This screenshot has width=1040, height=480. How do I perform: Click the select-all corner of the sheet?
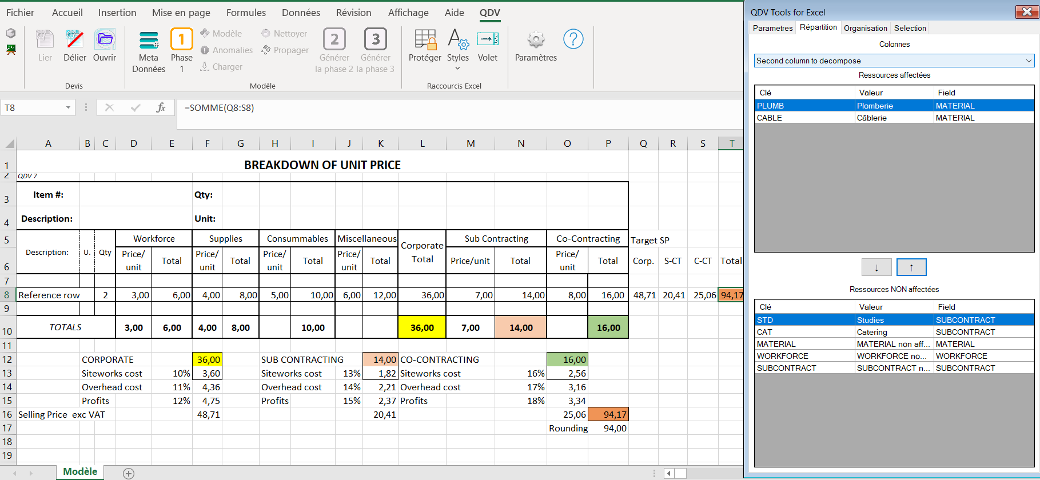click(8, 143)
